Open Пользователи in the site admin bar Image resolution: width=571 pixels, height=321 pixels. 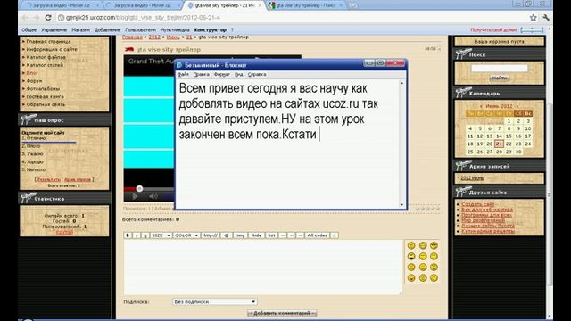(x=140, y=29)
